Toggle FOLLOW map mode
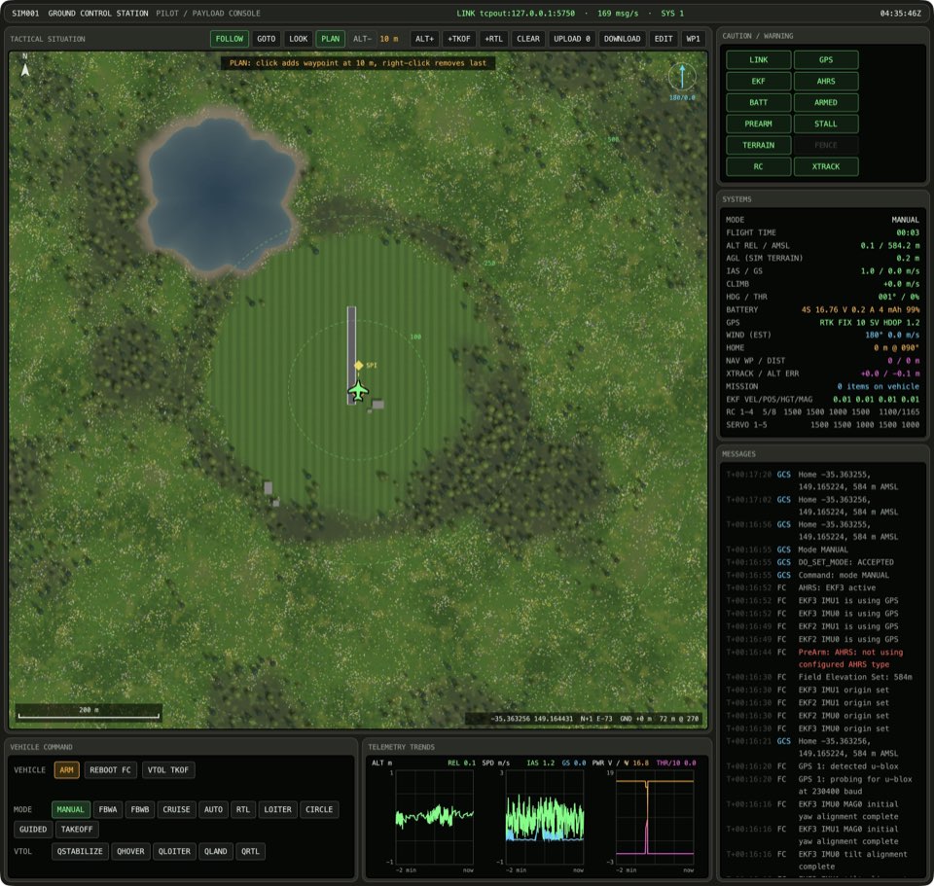The width and height of the screenshot is (934, 886). 230,39
